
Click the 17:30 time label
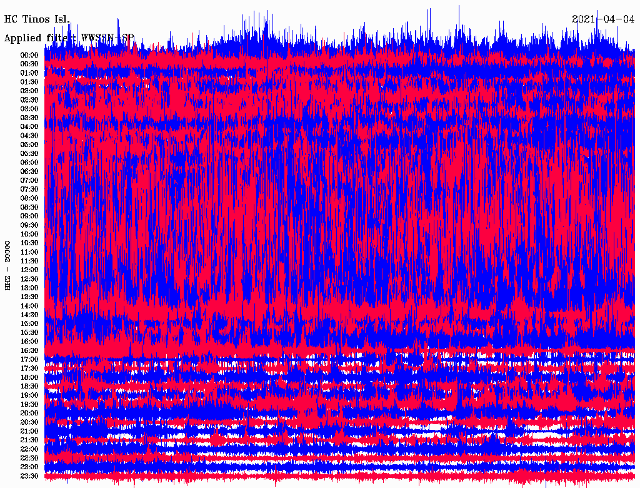pos(29,369)
